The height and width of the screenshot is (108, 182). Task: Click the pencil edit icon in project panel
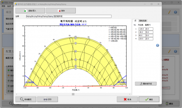[169, 12]
